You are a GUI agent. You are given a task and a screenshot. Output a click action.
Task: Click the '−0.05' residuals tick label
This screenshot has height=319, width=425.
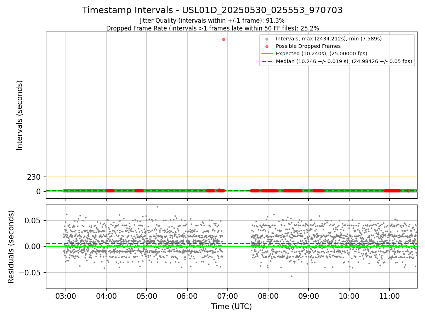pyautogui.click(x=30, y=273)
